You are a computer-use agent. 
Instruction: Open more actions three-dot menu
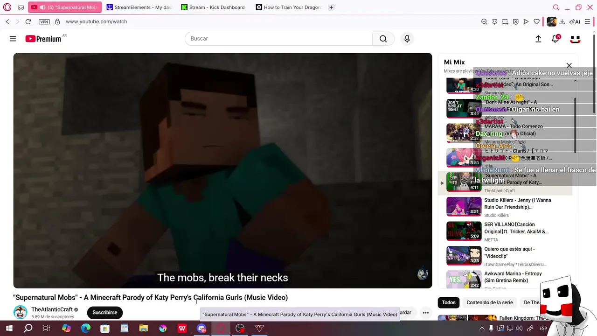coord(425,313)
